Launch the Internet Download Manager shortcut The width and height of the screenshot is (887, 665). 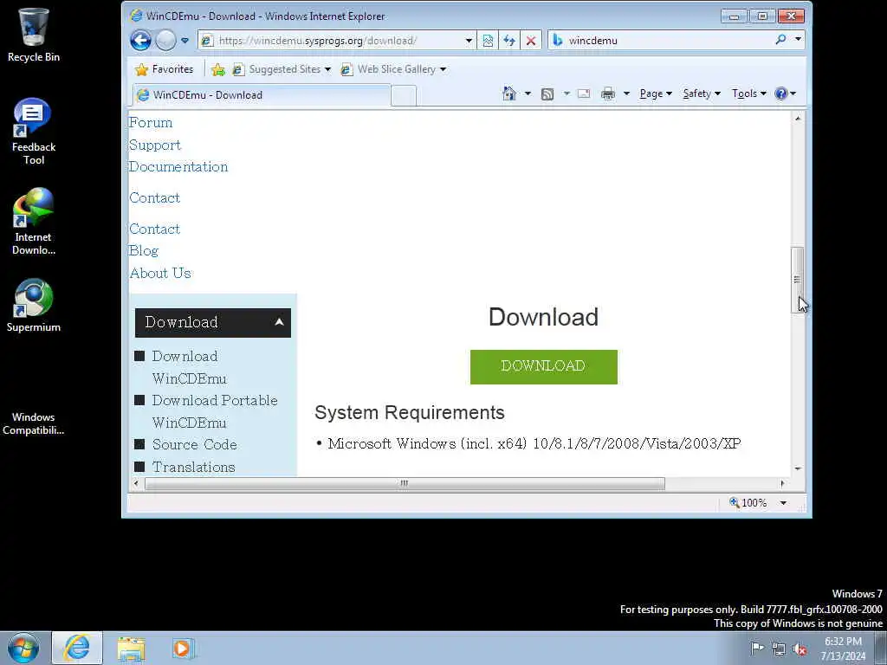[34, 222]
